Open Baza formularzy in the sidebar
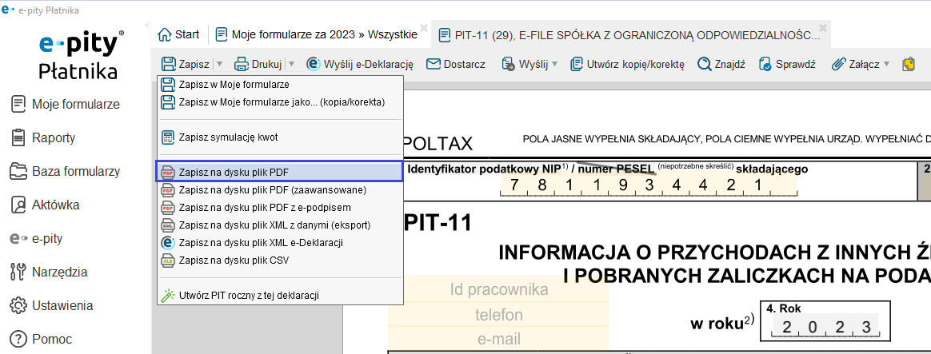931x354 pixels. pyautogui.click(x=66, y=172)
